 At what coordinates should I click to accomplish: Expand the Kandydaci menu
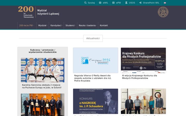click(57, 26)
